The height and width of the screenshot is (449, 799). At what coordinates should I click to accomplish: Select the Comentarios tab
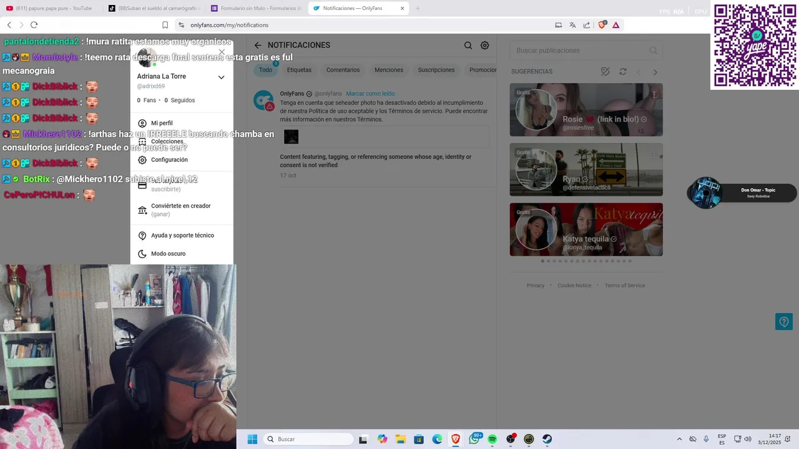click(343, 70)
